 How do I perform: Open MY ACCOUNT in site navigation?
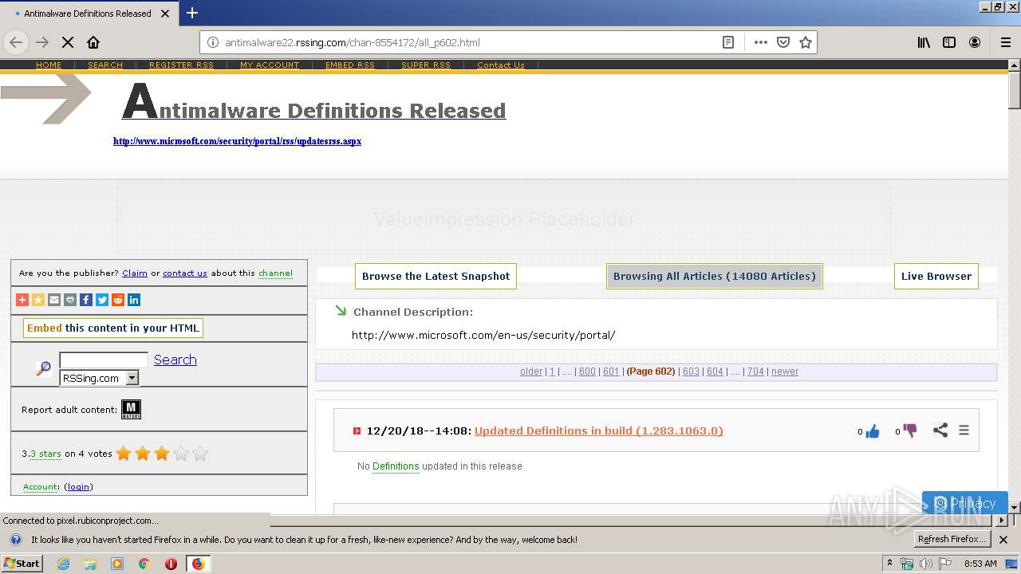click(x=270, y=65)
